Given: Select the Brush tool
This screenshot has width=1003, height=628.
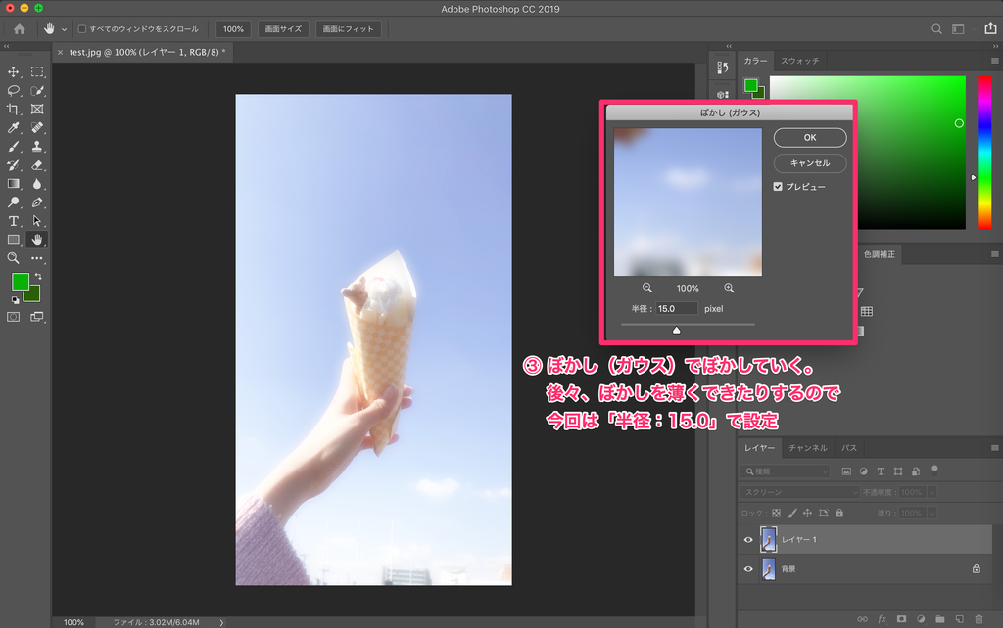Looking at the screenshot, I should pyautogui.click(x=13, y=147).
